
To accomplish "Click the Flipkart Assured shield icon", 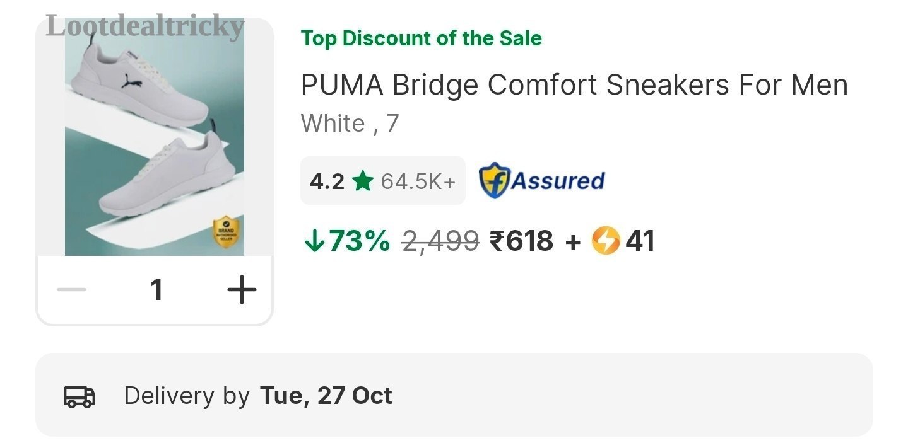I will 494,181.
